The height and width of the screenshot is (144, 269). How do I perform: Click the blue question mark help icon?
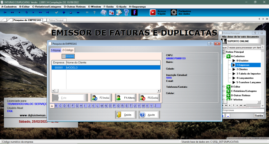click(x=126, y=12)
